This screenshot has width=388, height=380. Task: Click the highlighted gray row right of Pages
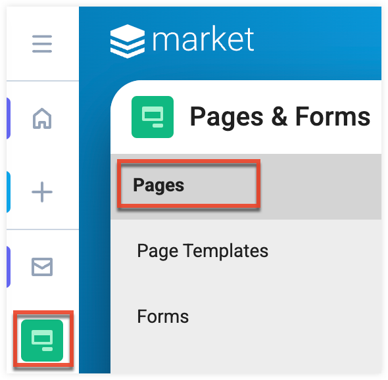pos(321,187)
